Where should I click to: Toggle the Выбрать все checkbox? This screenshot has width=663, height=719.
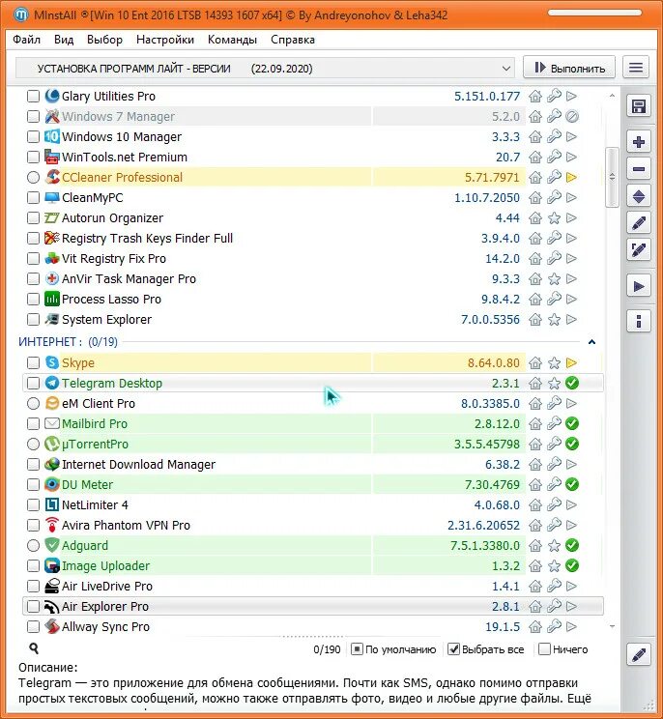click(x=453, y=649)
